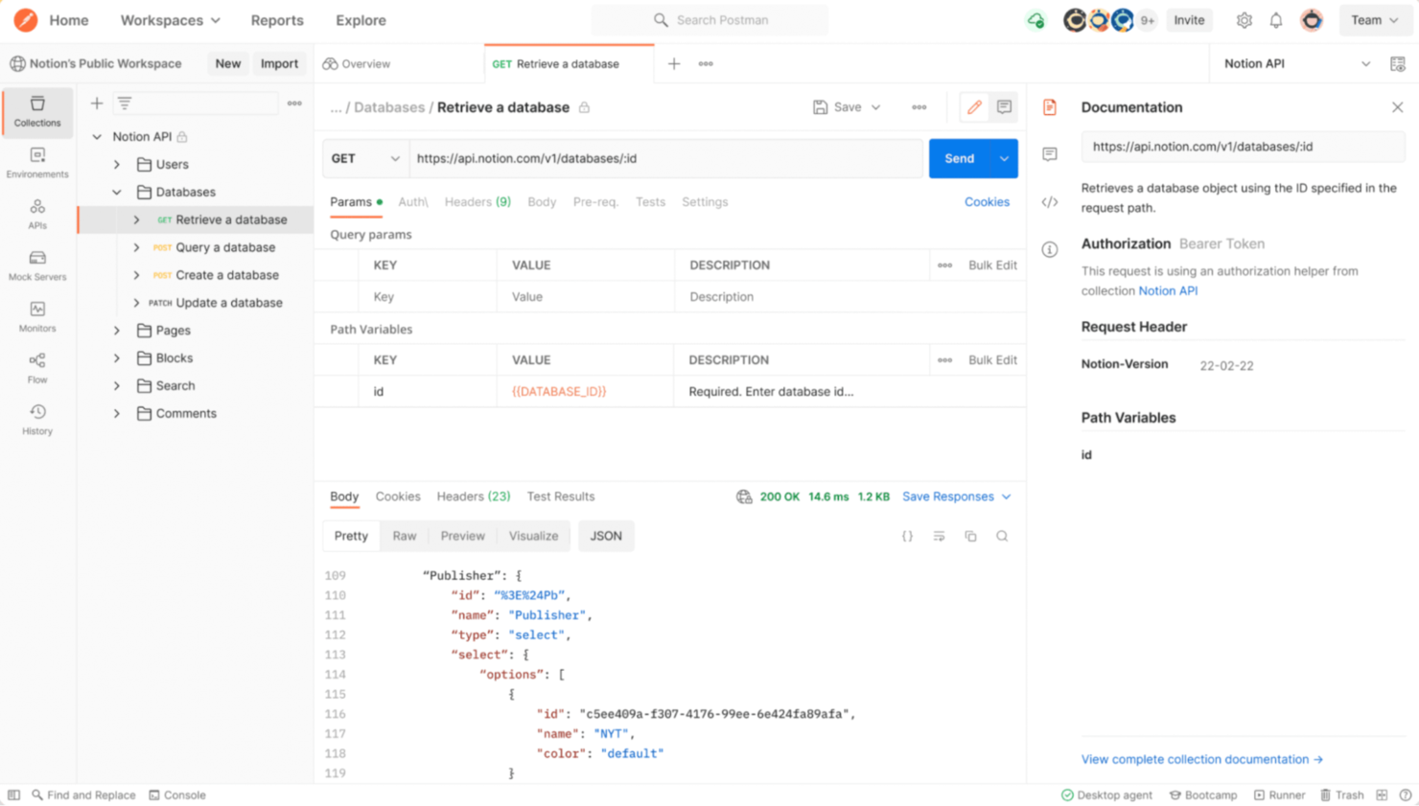
Task: Open complete collection documentation link
Action: [1201, 759]
